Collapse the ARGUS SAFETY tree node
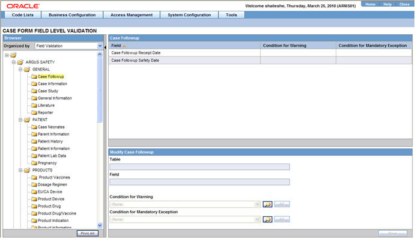 (x=14, y=63)
